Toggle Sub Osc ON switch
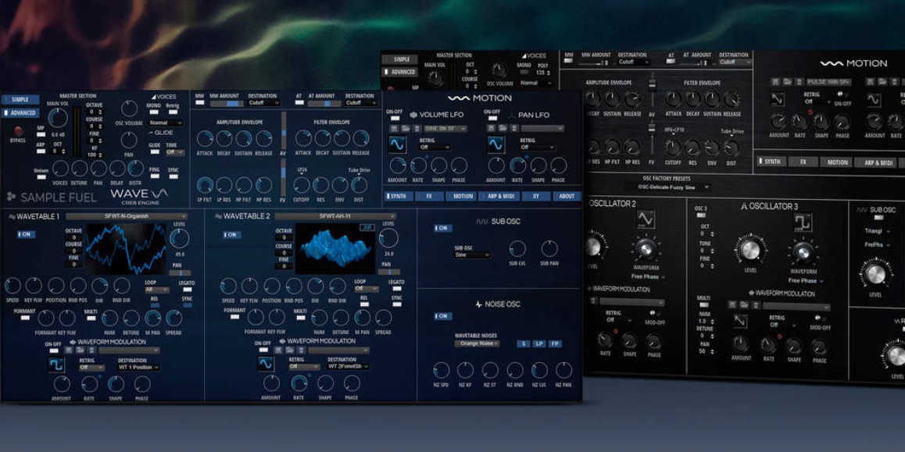Viewport: 905px width, 452px height. click(443, 228)
